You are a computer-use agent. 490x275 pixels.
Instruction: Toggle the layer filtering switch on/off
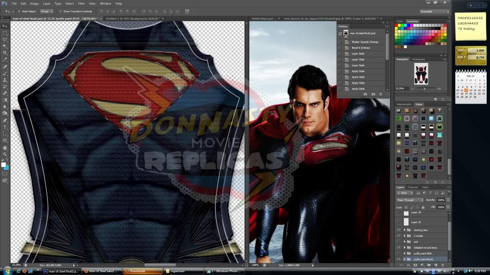pos(449,193)
